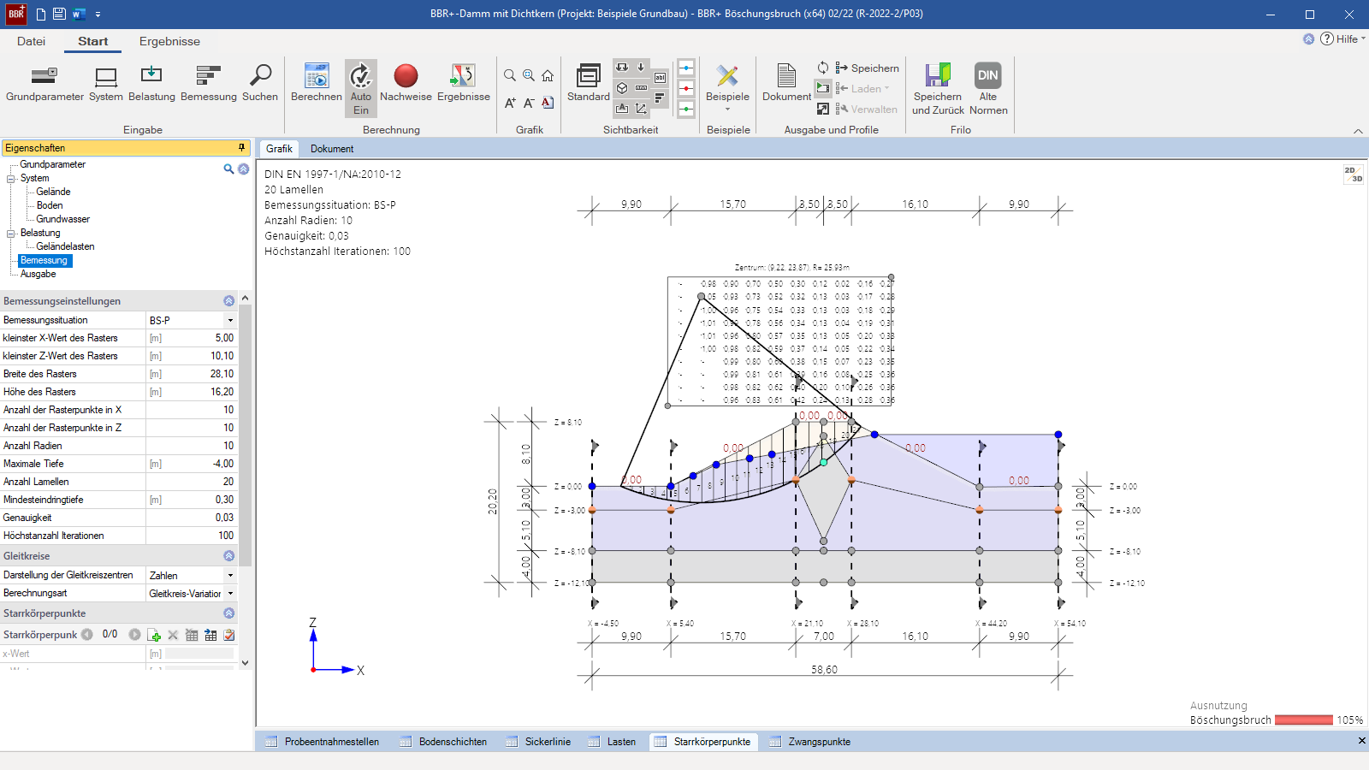Toggle dimension line visibility icon
1369x770 pixels.
(641, 87)
